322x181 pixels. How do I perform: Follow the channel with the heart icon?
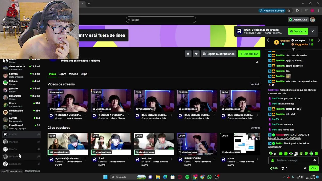[x=196, y=54]
